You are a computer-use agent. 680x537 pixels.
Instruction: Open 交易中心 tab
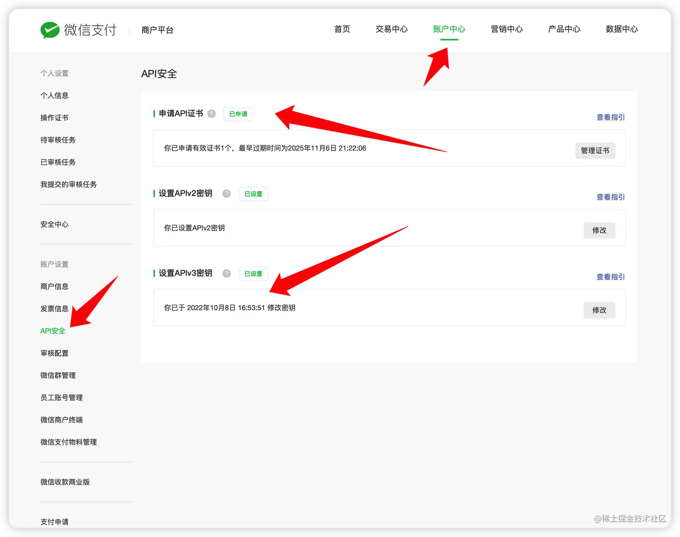click(x=392, y=29)
